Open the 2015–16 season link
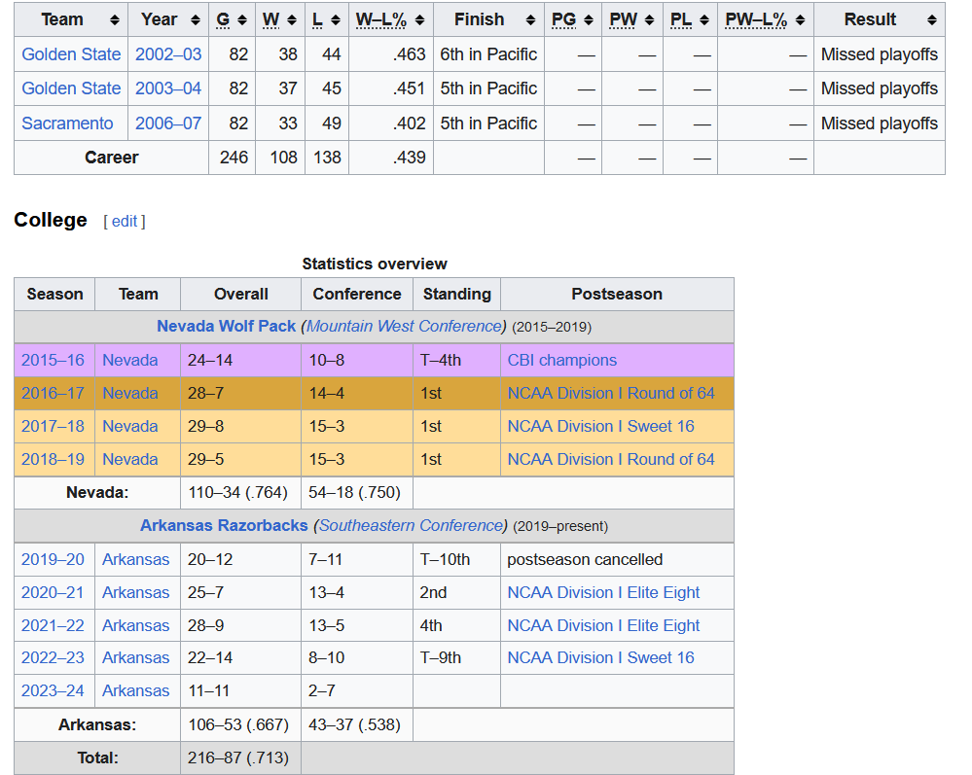 click(53, 360)
